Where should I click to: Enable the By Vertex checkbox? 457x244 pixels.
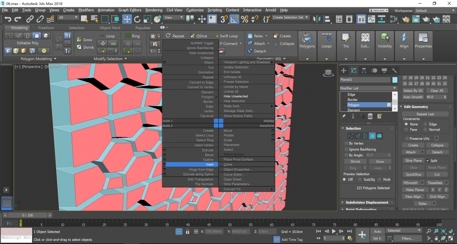[x=346, y=143]
